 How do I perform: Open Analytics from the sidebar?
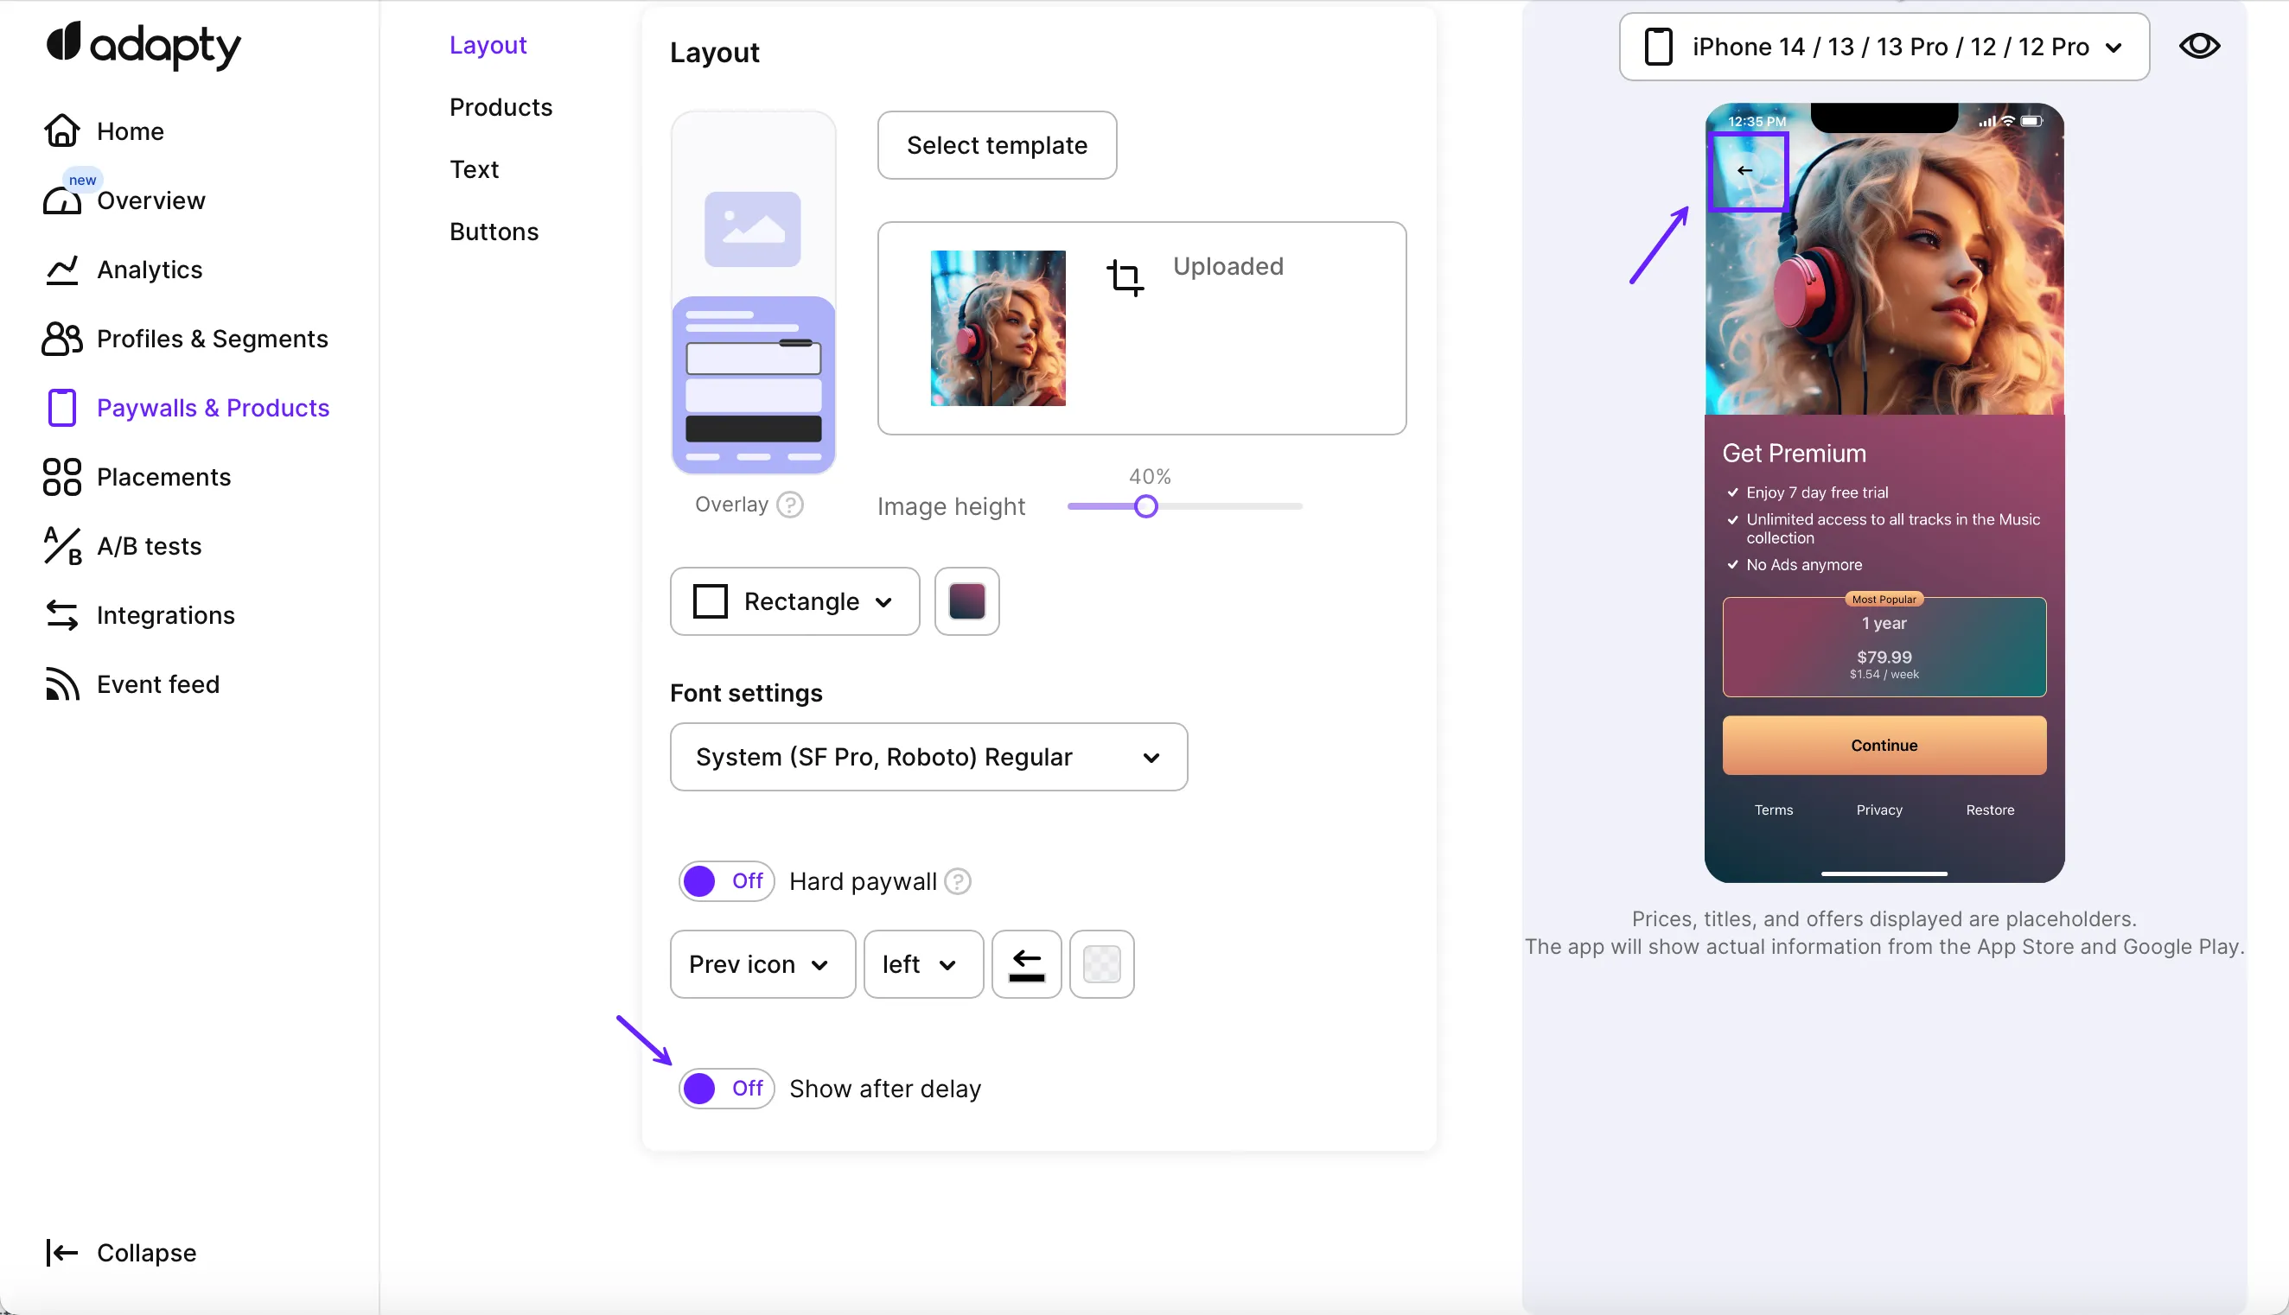[149, 270]
